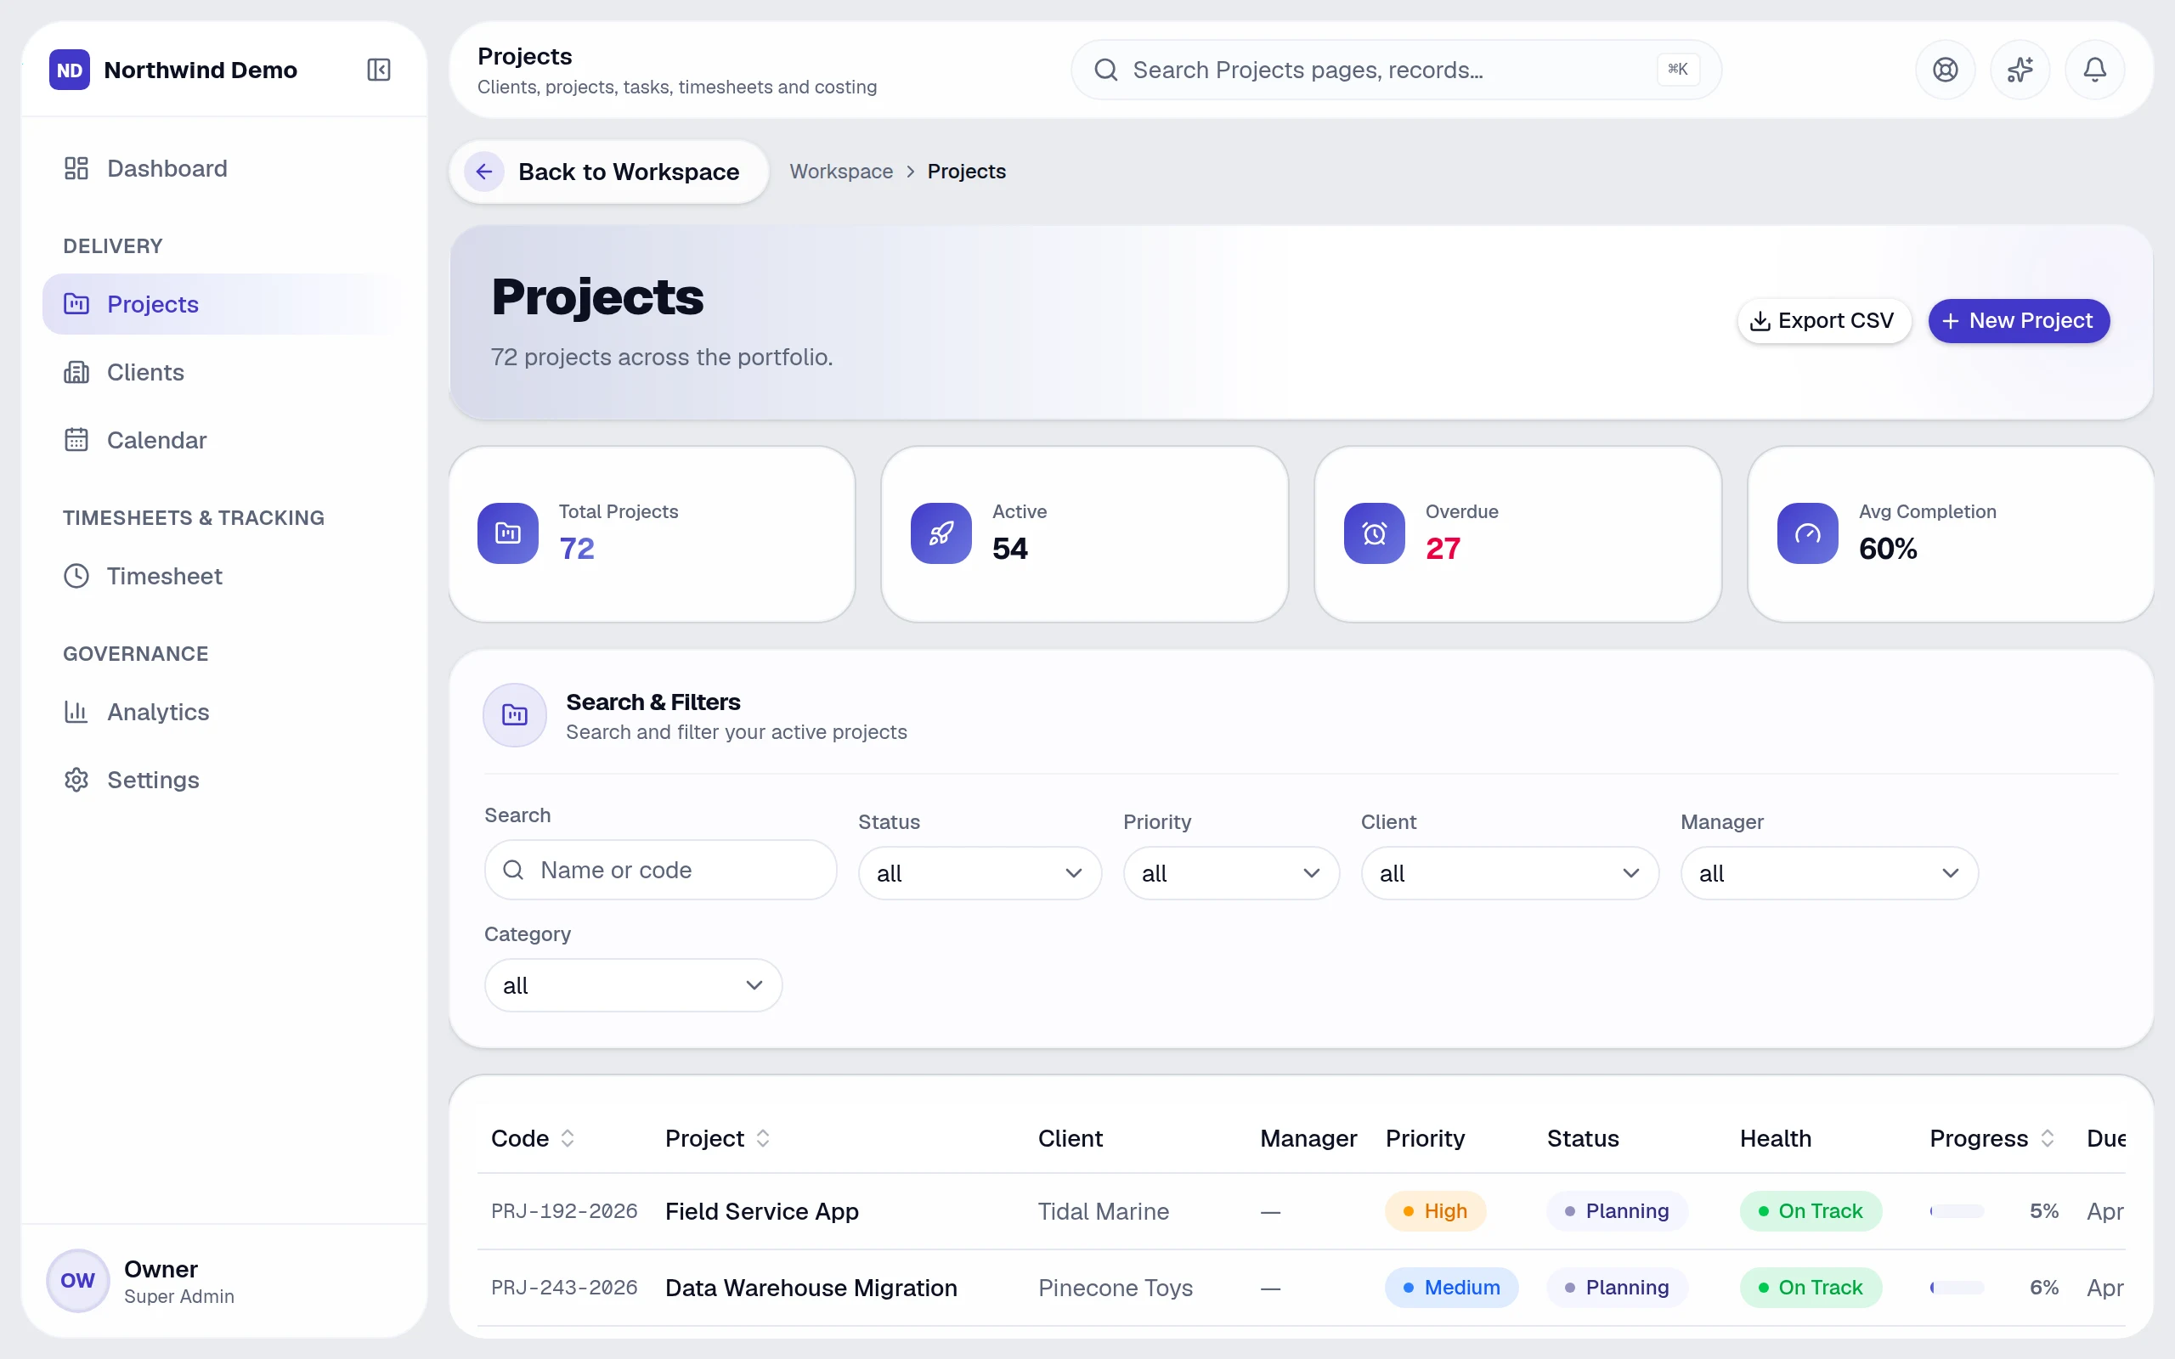This screenshot has height=1359, width=2175.
Task: Sort table by Progress column
Action: click(2047, 1138)
